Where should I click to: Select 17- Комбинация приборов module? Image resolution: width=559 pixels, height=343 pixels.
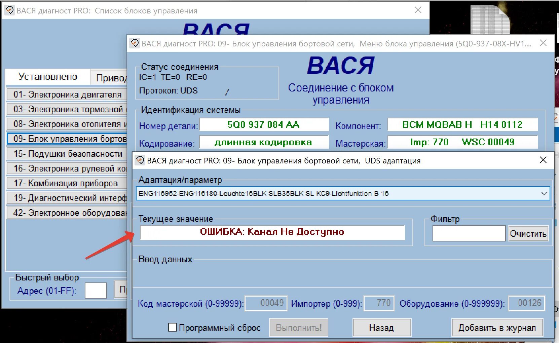(x=67, y=183)
